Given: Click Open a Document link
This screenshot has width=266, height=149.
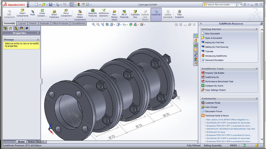Looking at the screenshot, I should [213, 38].
